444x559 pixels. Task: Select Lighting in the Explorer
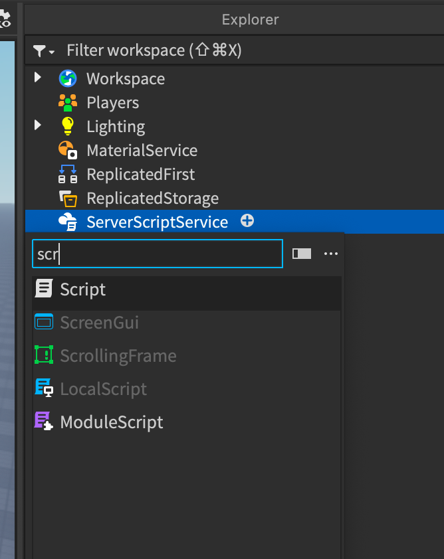[116, 127]
